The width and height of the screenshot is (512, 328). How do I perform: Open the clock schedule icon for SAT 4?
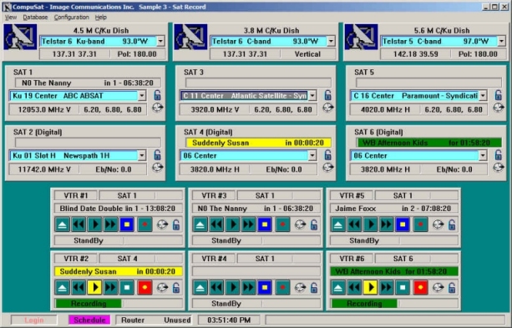point(328,168)
